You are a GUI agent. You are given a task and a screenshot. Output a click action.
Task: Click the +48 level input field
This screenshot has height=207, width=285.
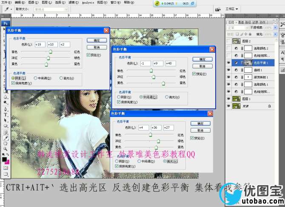pyautogui.click(x=171, y=63)
